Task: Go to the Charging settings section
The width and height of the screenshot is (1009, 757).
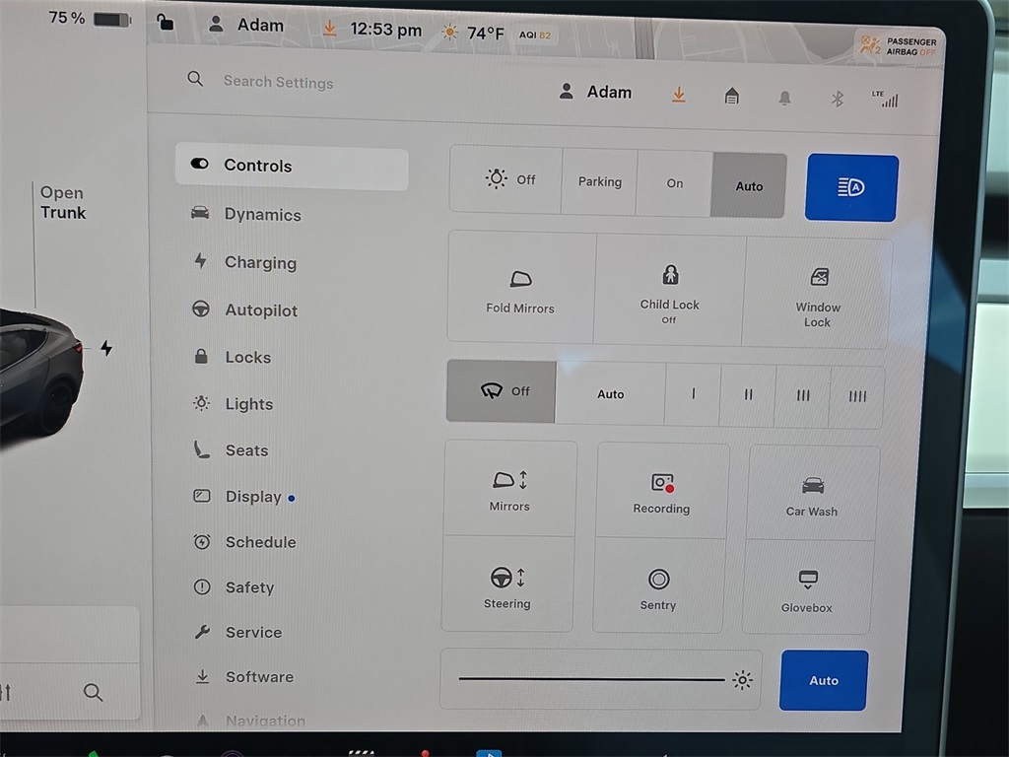Action: tap(259, 263)
